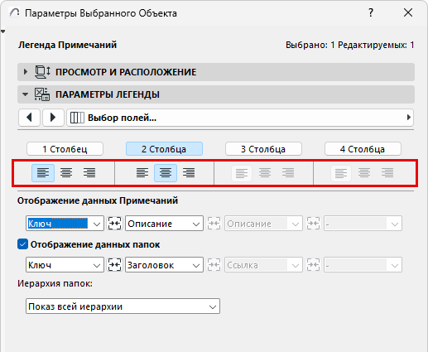Align column 1 text to the left
The image size is (428, 352).
(43, 173)
